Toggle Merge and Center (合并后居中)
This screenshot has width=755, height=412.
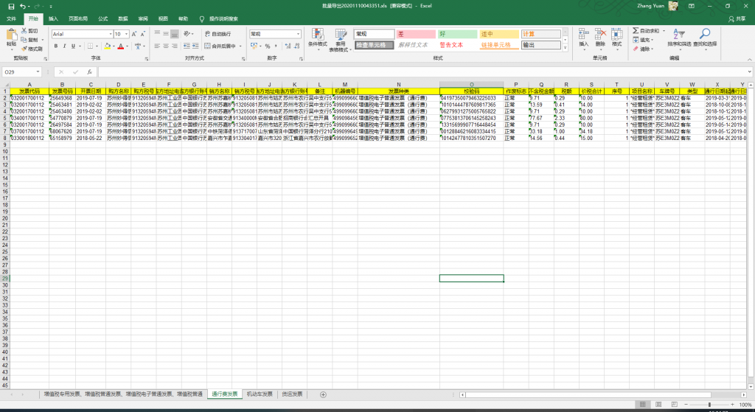pos(220,46)
